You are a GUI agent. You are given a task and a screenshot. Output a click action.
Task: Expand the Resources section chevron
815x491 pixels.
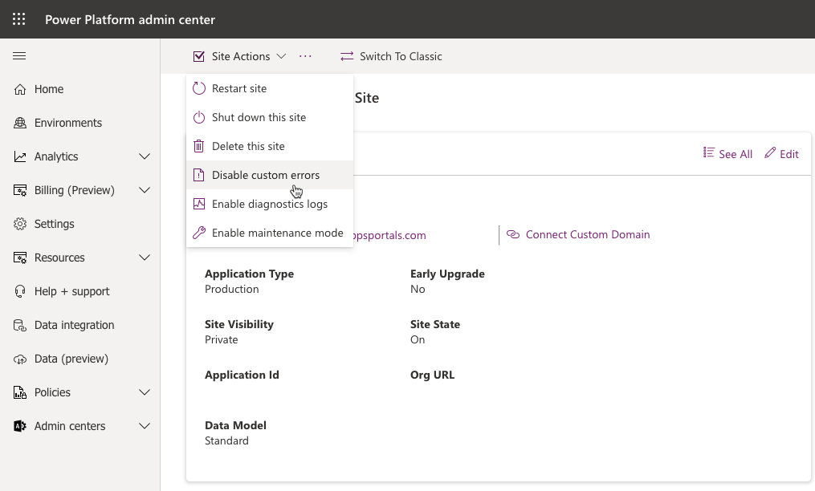(x=145, y=258)
